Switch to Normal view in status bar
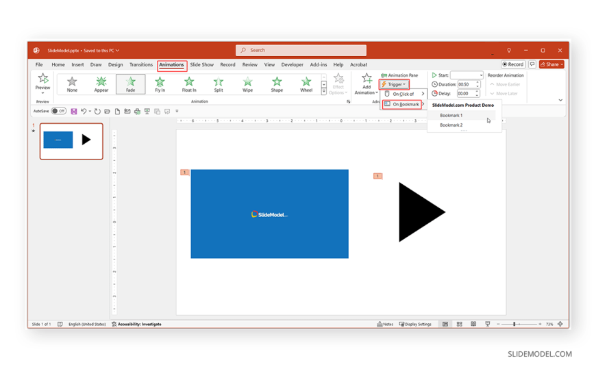The image size is (596, 369). 445,324
